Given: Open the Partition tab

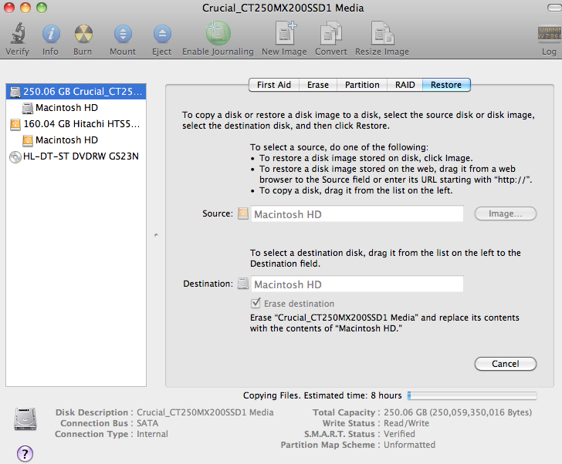Looking at the screenshot, I should 362,85.
